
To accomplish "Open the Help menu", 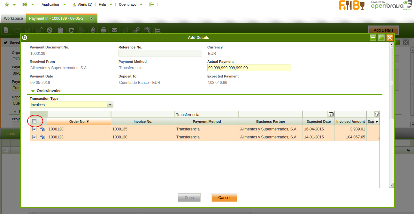I will pyautogui.click(x=102, y=4).
